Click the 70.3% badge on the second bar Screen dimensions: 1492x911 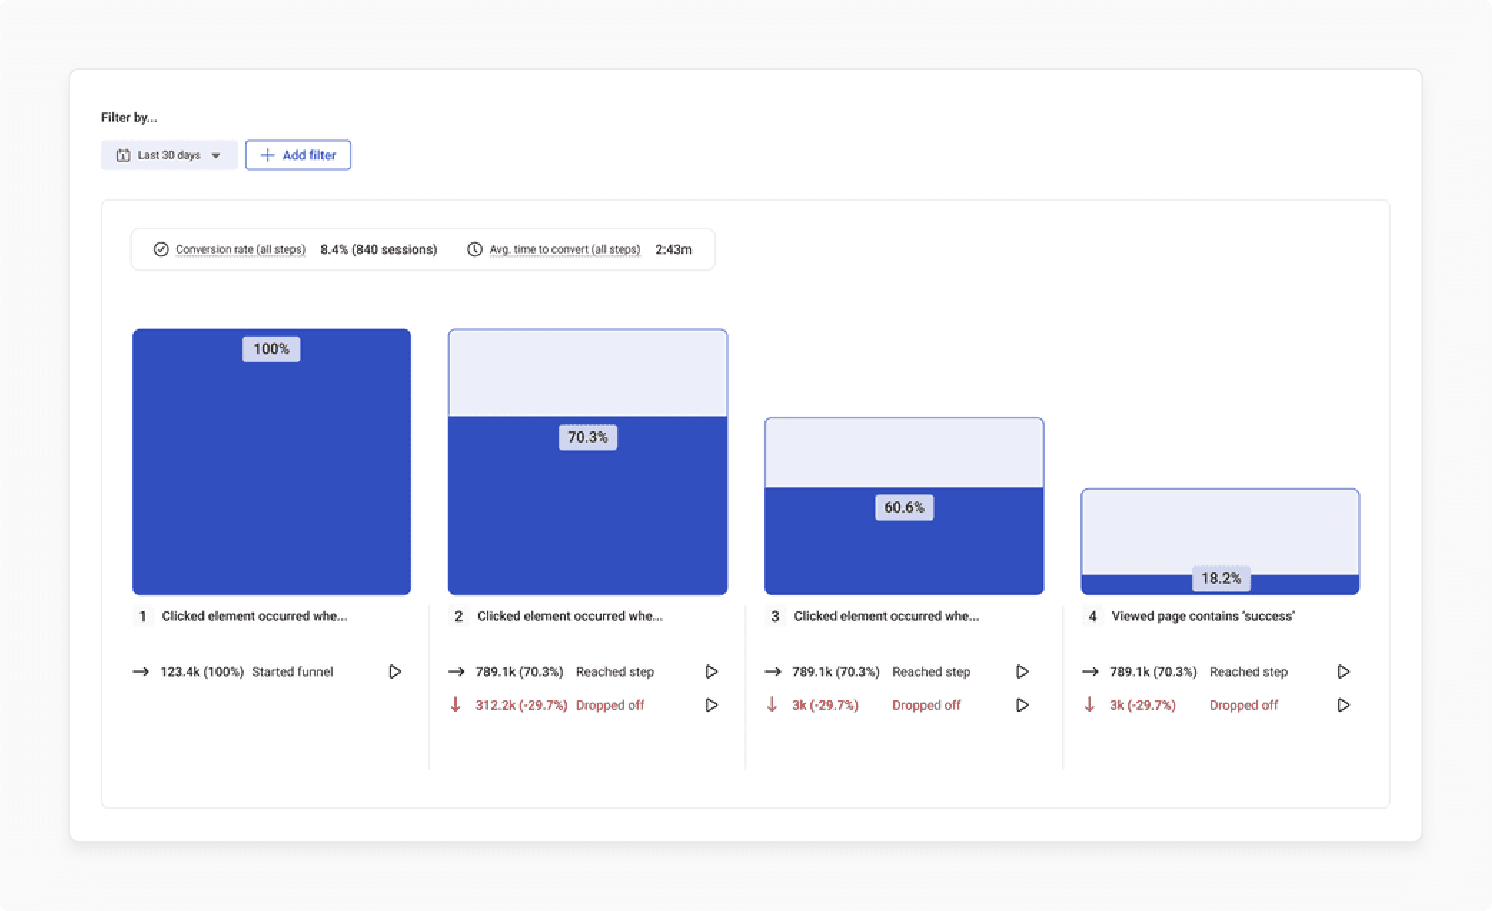coord(587,437)
